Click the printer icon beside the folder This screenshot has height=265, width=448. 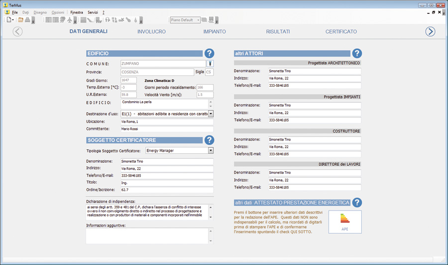click(27, 20)
